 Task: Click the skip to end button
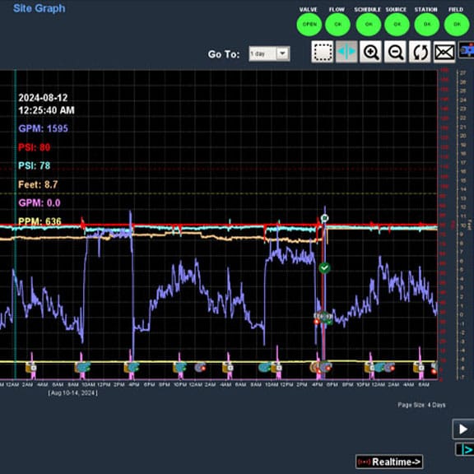[465, 449]
